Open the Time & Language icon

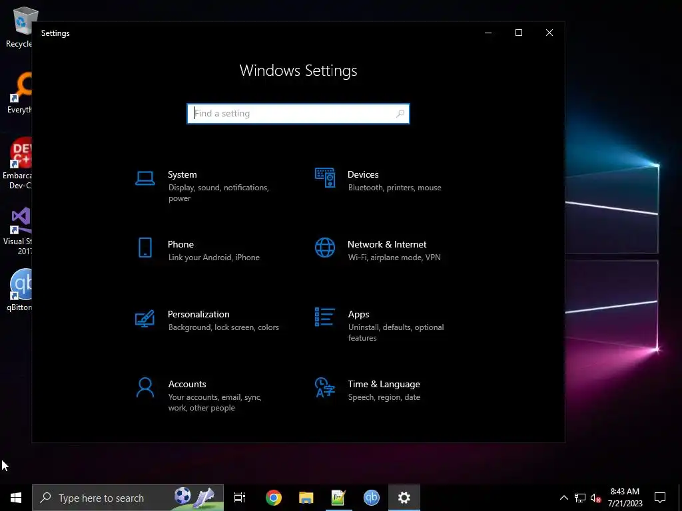point(325,388)
